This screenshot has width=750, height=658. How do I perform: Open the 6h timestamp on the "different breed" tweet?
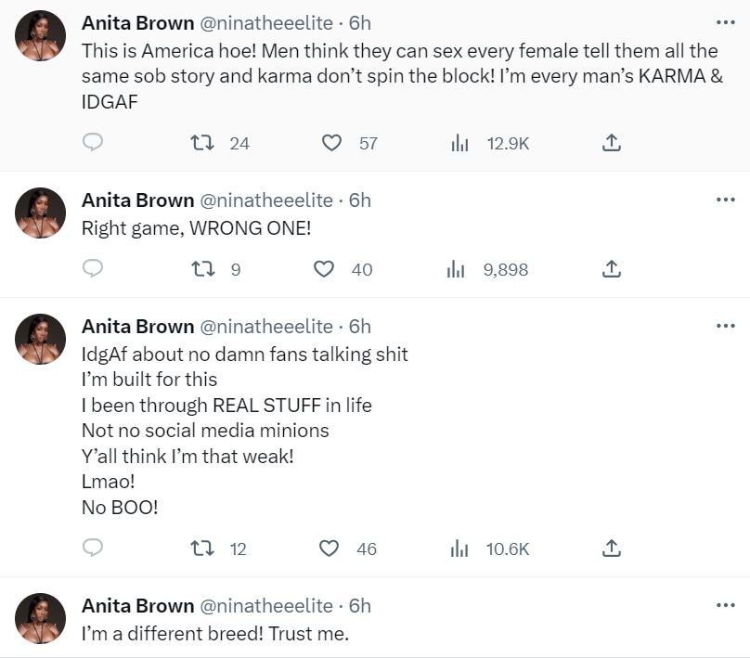[x=360, y=606]
